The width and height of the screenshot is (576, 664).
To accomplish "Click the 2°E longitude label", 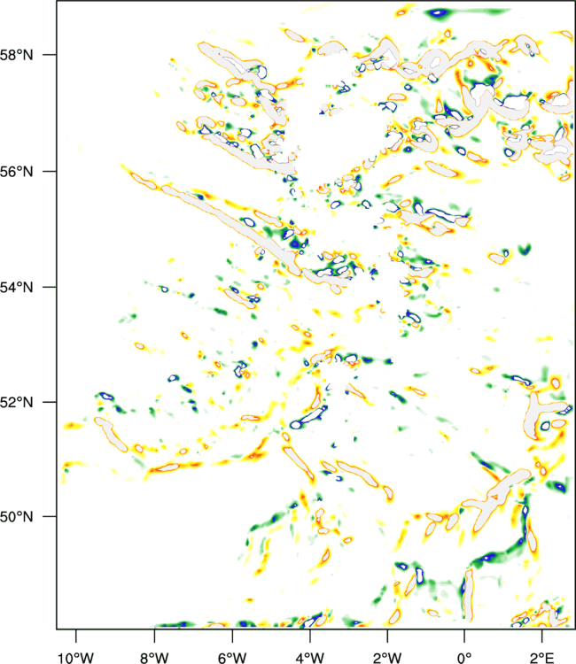I will [x=542, y=657].
